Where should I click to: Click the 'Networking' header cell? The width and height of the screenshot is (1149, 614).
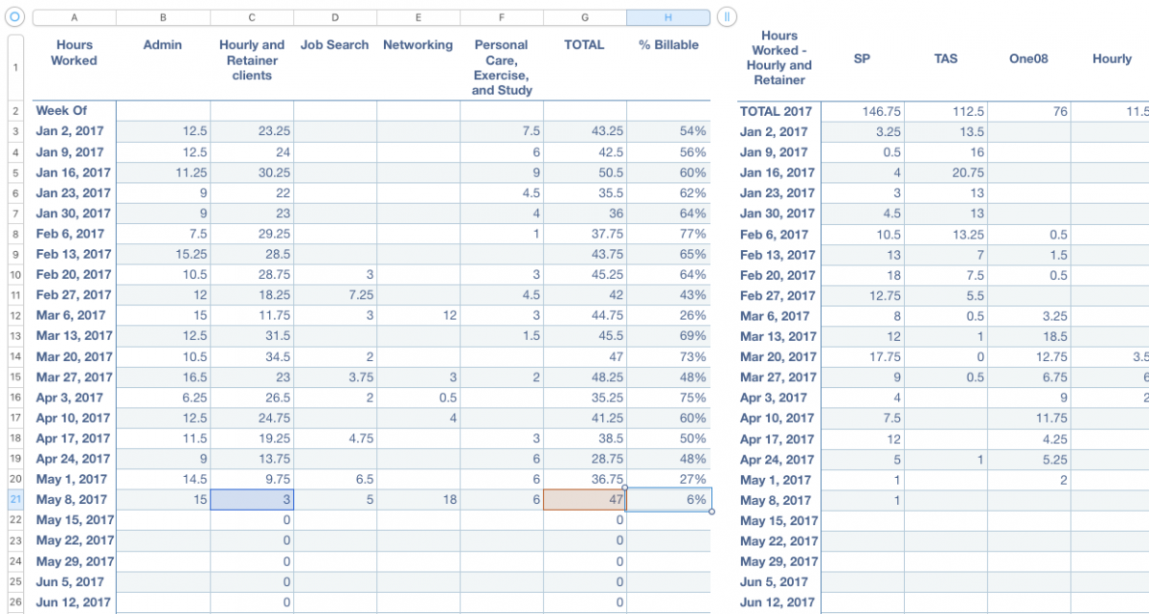point(418,67)
